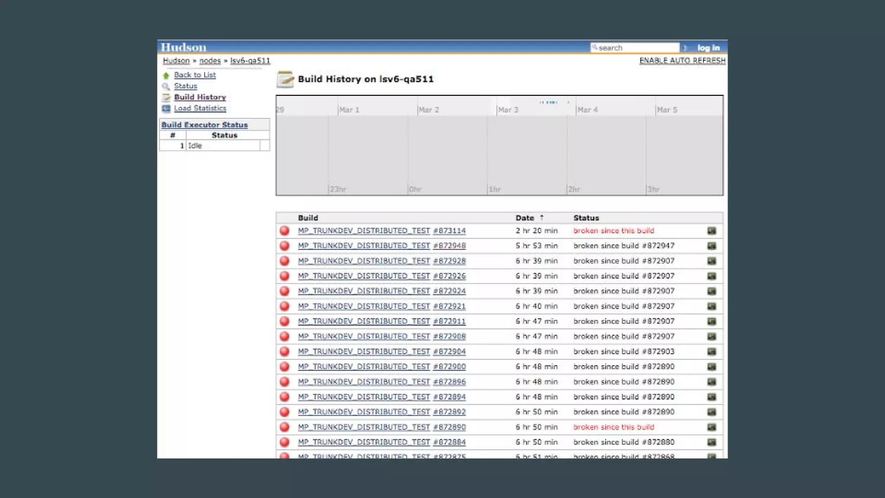Viewport: 885px width, 498px height.
Task: Open console icon for build #873114
Action: (711, 231)
